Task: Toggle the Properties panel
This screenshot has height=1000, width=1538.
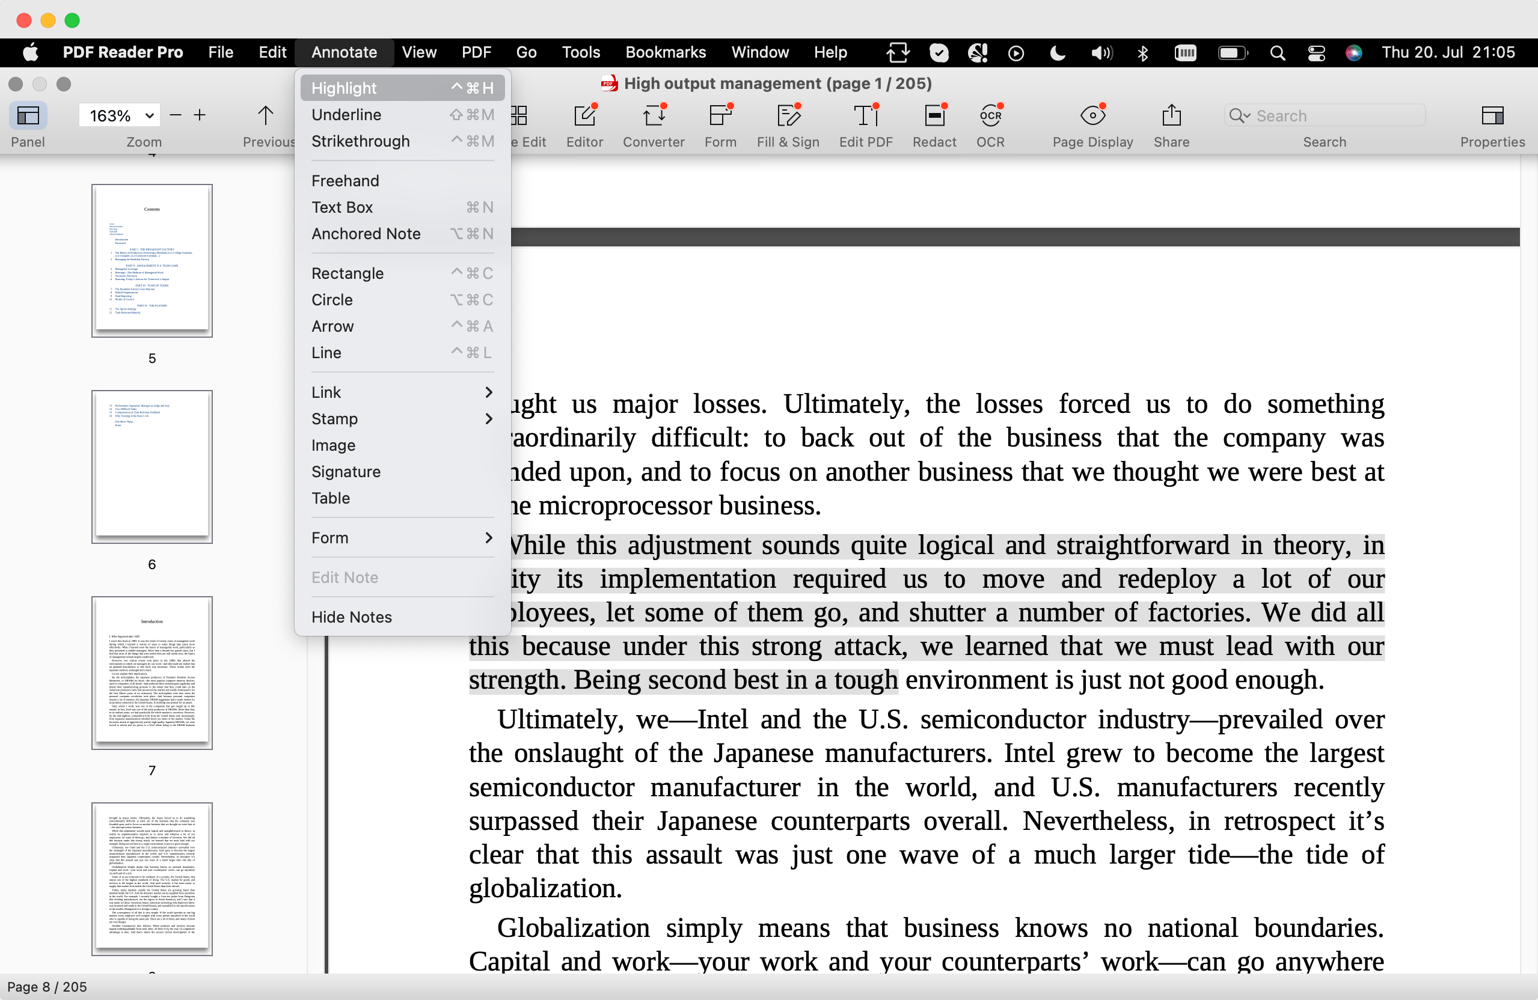Action: [x=1492, y=116]
